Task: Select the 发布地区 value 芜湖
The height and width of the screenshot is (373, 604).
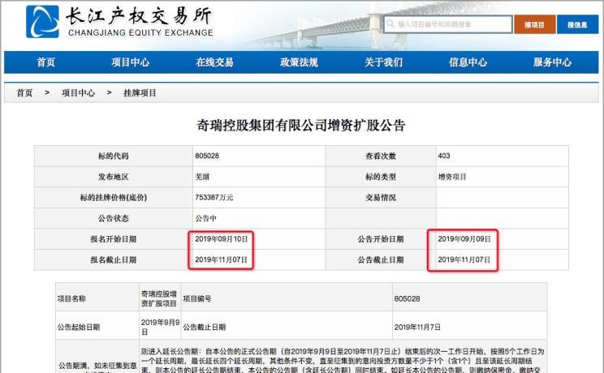Action: tap(202, 177)
